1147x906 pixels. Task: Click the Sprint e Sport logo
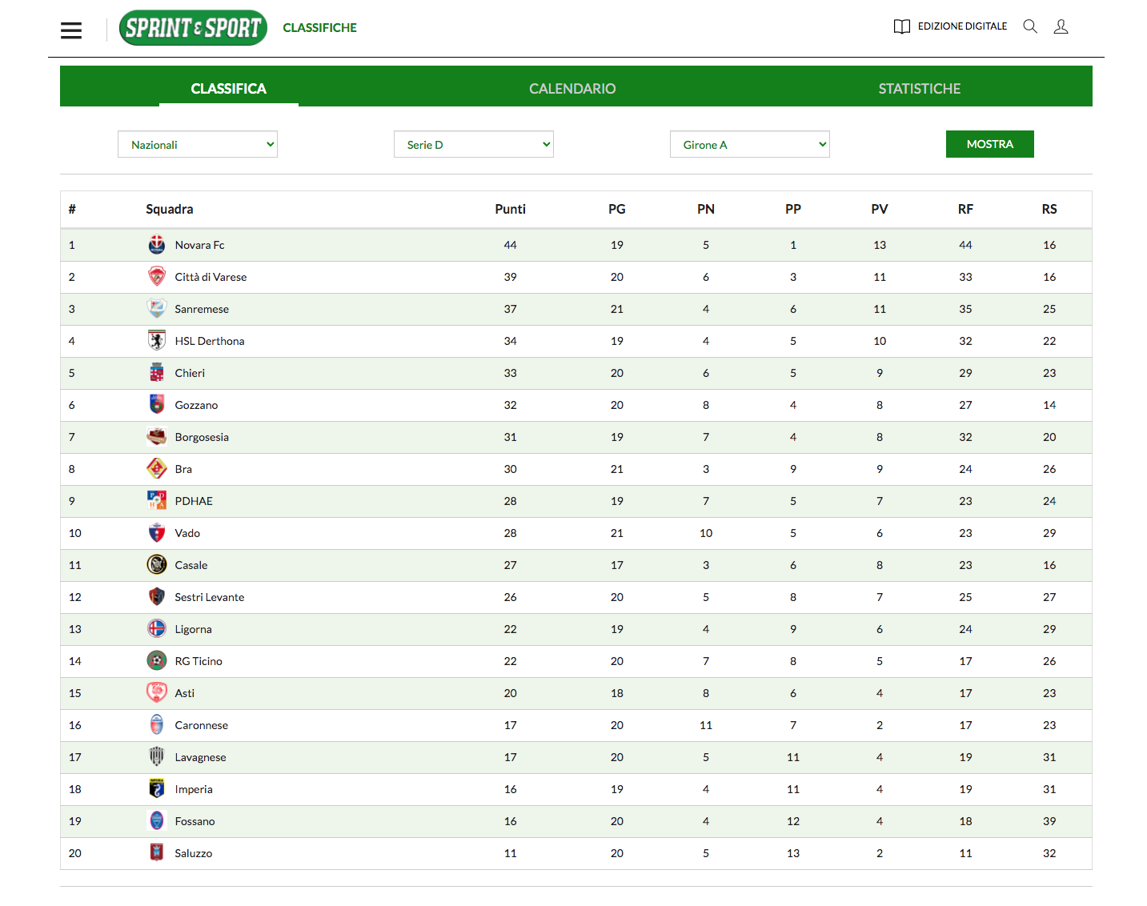point(193,28)
